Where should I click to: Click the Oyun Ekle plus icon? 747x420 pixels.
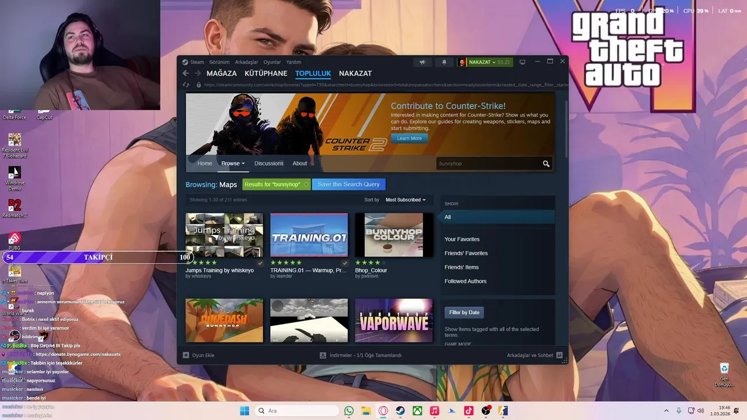(x=186, y=355)
